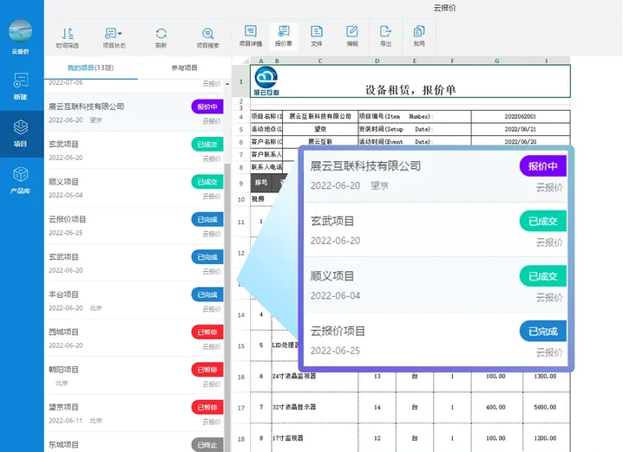Select the 项目 section in the sidebar
Image resolution: width=623 pixels, height=452 pixels.
(20, 132)
